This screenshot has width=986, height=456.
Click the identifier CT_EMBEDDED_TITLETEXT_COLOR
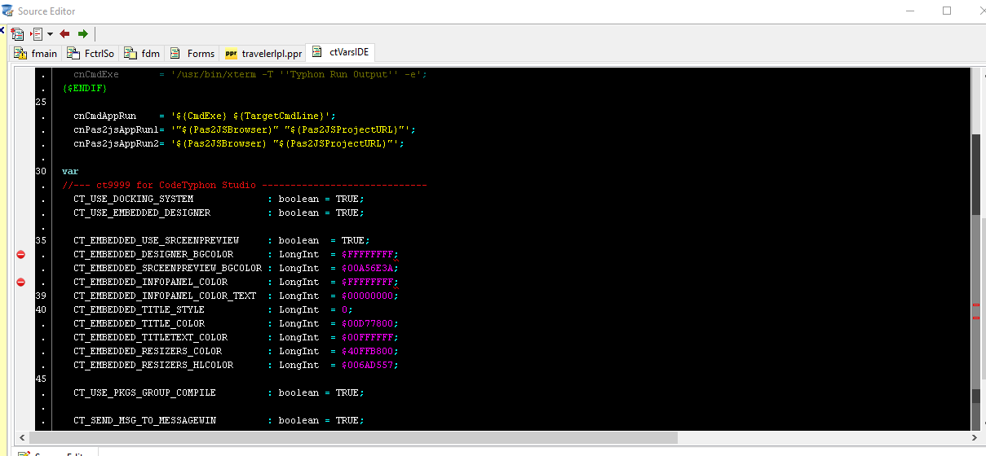(150, 337)
